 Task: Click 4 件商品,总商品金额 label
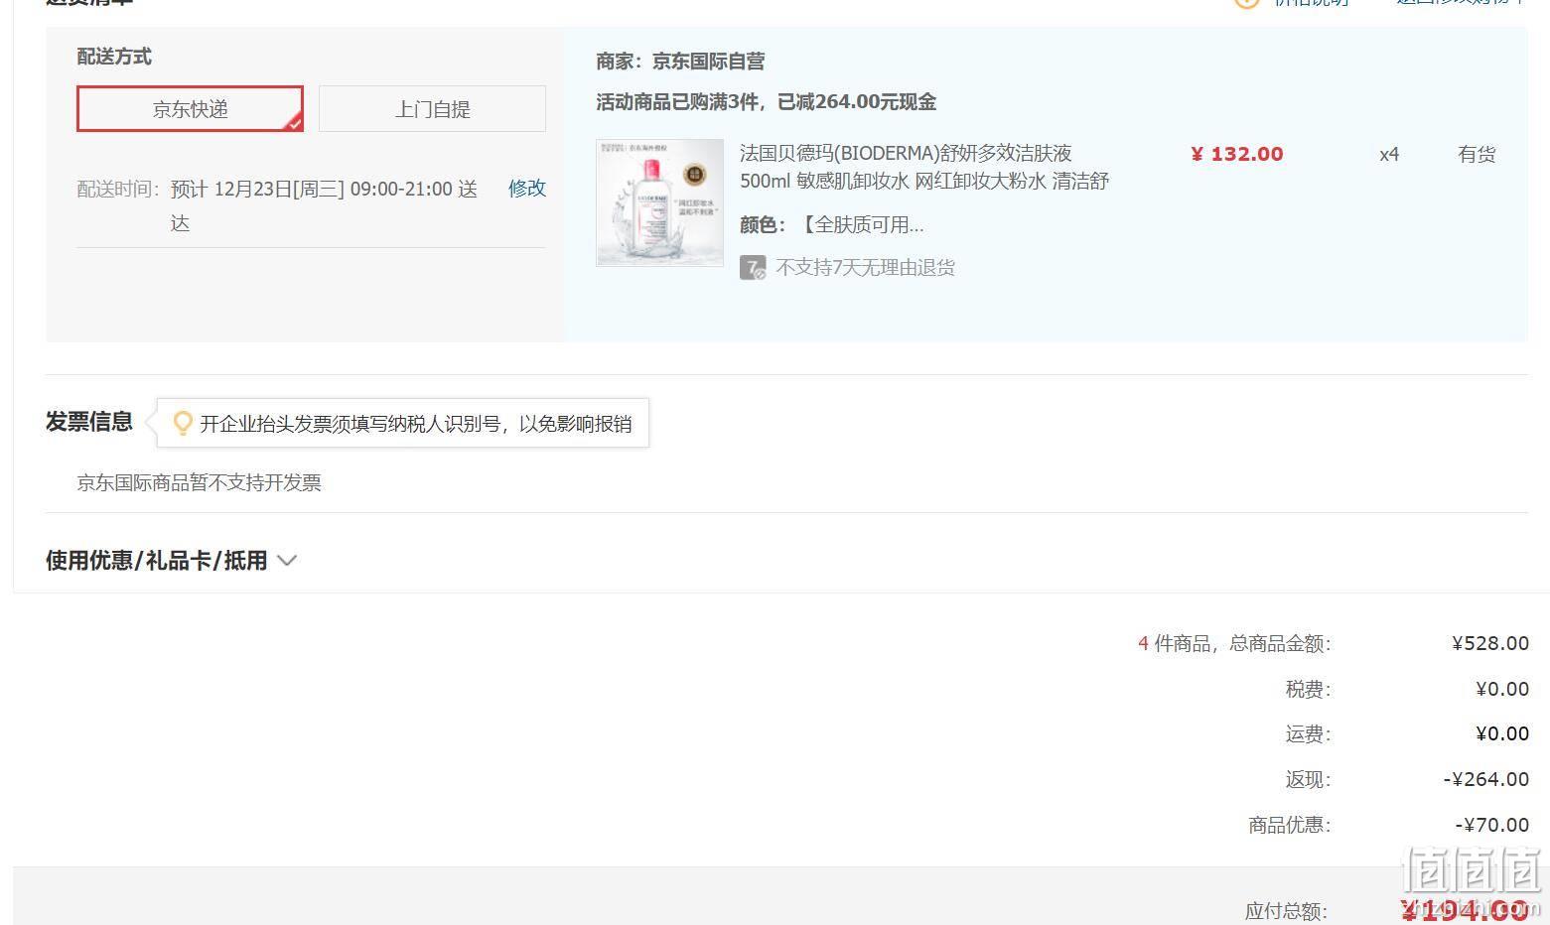click(x=1234, y=644)
